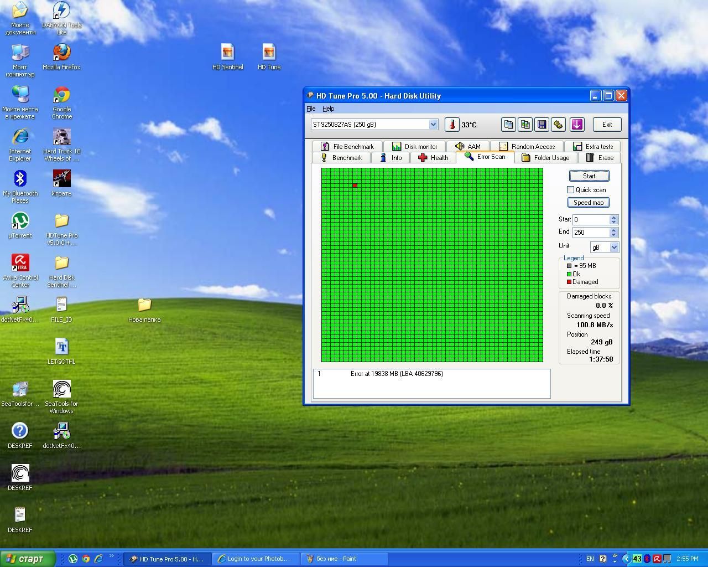Click the Speed map button
The width and height of the screenshot is (708, 567).
(589, 203)
